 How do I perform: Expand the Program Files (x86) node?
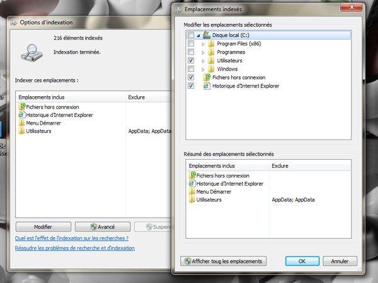203,44
